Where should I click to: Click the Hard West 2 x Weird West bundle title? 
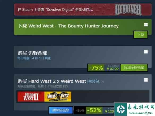[58, 81]
